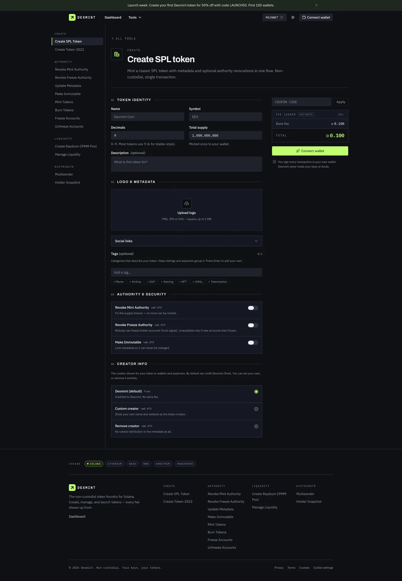Apply the coupon code
Image resolution: width=402 pixels, height=581 pixels.
(340, 102)
